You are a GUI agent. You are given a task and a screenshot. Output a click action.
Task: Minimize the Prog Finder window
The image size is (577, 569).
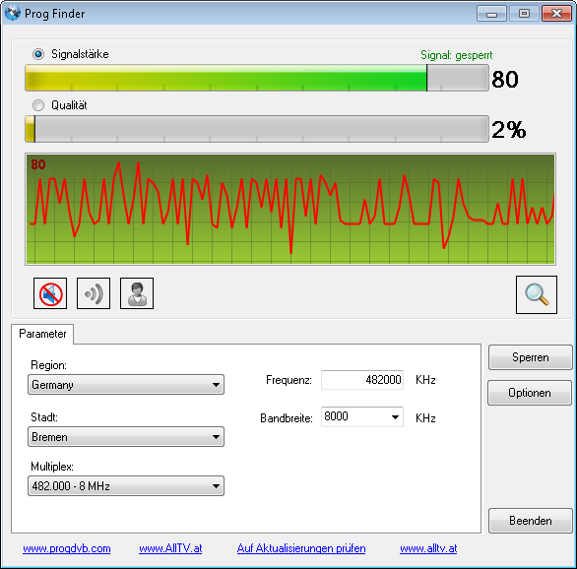point(491,14)
